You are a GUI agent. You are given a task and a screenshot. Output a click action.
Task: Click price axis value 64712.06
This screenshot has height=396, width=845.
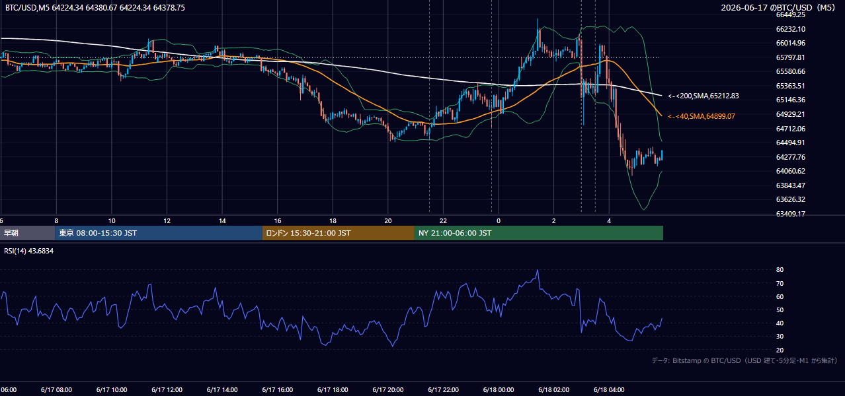pos(790,129)
